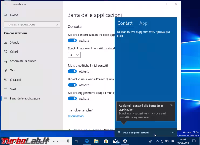
Task: Open the clock showing 01:00 02/05/2018
Action: tap(183, 141)
